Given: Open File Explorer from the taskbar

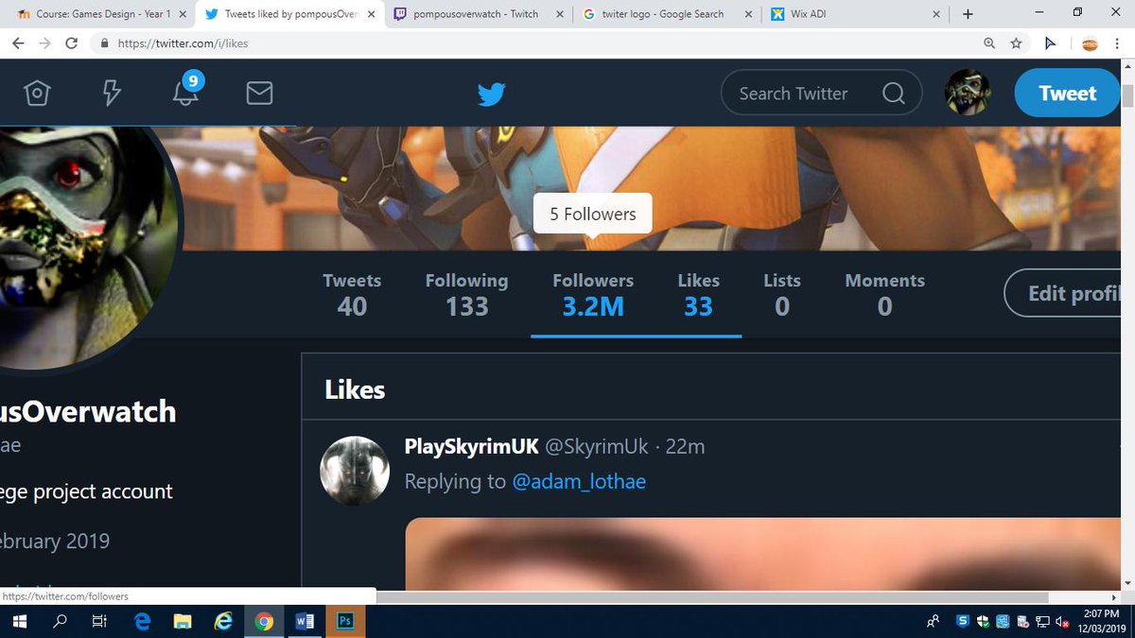Looking at the screenshot, I should pyautogui.click(x=183, y=621).
